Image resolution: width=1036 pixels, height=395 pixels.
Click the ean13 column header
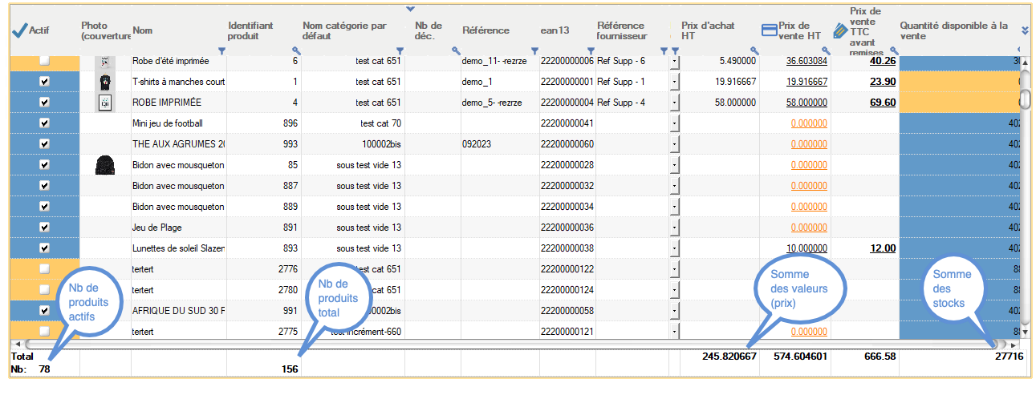pos(555,30)
